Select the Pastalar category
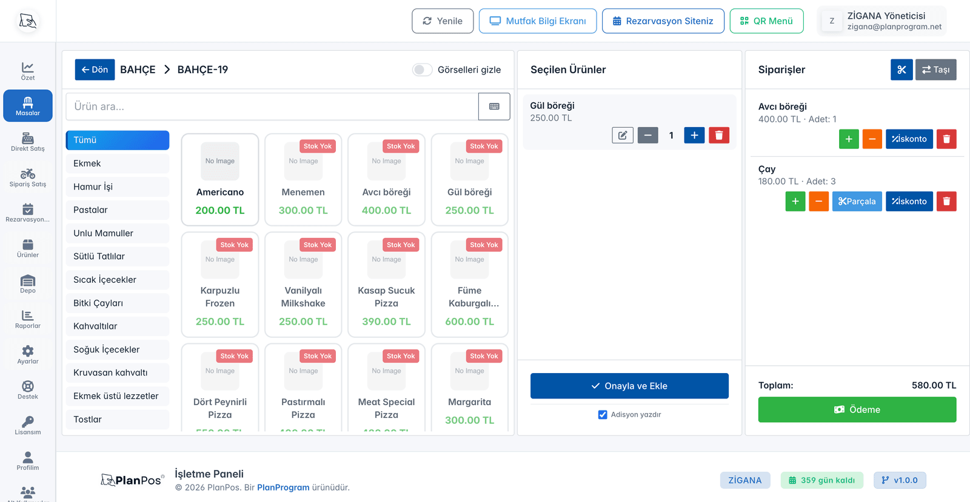Image resolution: width=970 pixels, height=502 pixels. 118,210
